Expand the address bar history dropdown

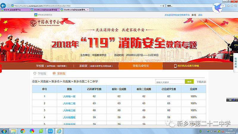[161, 6]
